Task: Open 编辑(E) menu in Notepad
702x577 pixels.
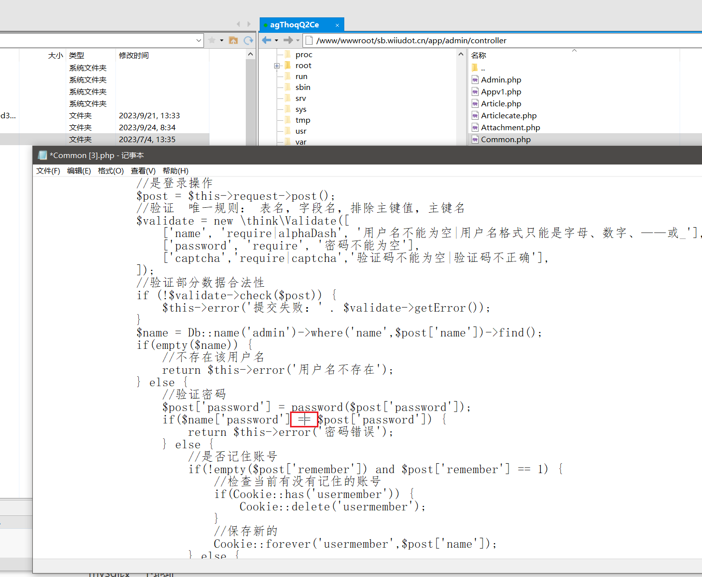Action: point(79,171)
